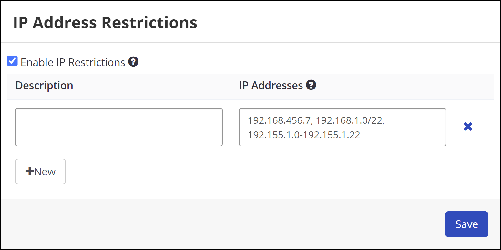
Task: Click the delete cross next to the addresses
Action: [468, 127]
